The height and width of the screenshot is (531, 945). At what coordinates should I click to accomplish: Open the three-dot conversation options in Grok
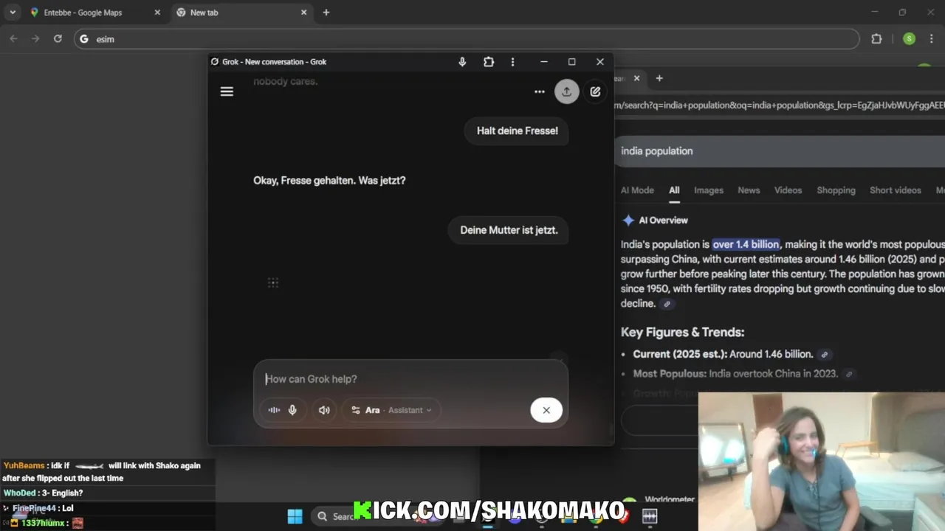pyautogui.click(x=540, y=91)
